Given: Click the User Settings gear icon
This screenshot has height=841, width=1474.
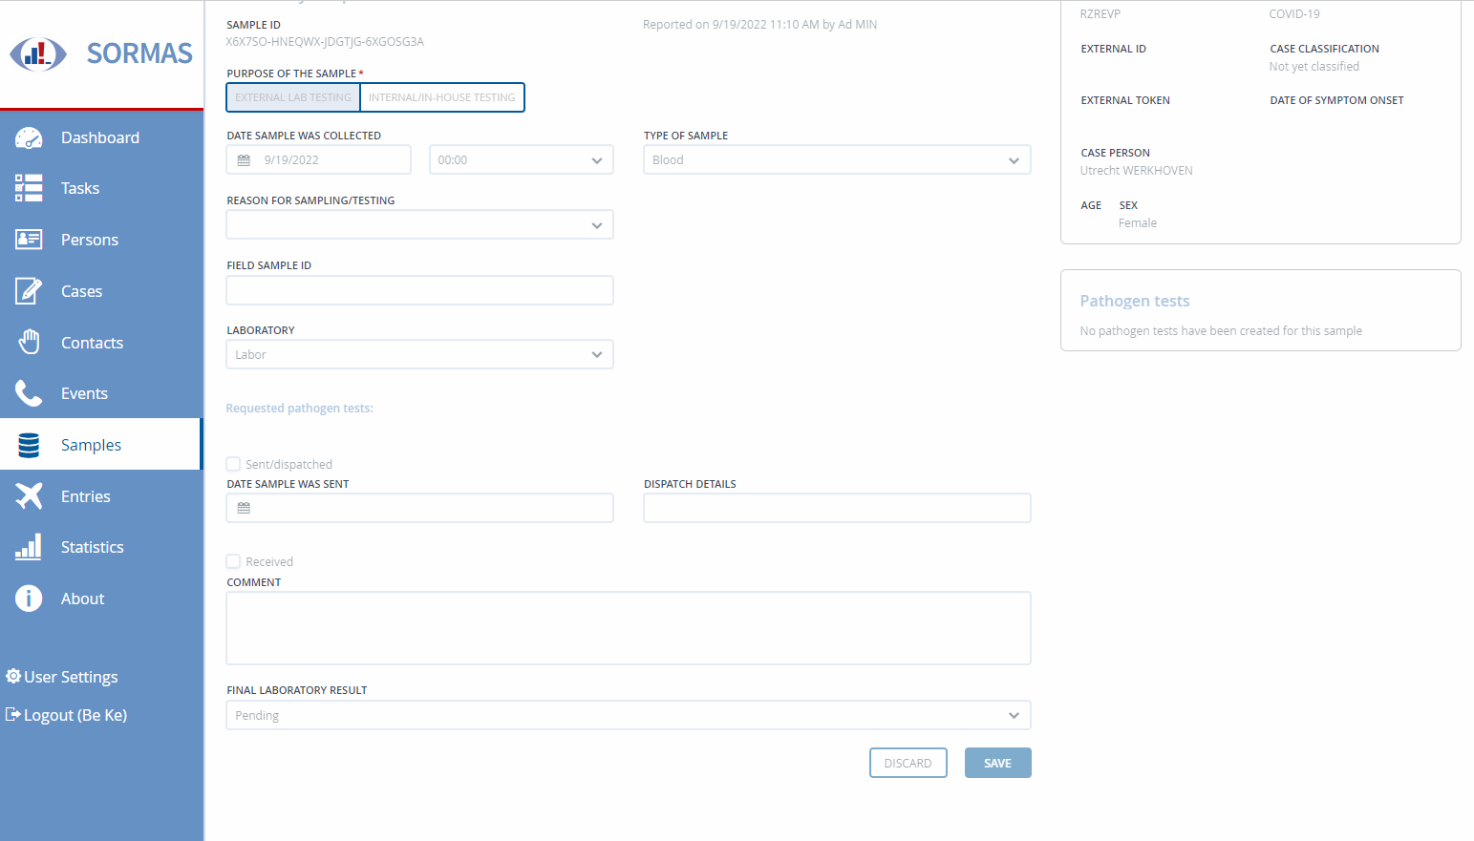Looking at the screenshot, I should click(13, 676).
